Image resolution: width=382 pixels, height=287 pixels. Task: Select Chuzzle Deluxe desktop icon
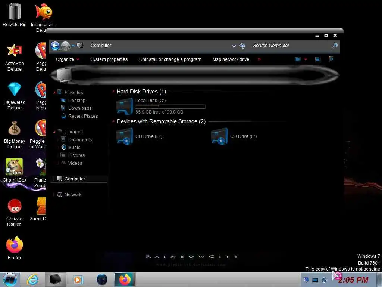(x=14, y=213)
